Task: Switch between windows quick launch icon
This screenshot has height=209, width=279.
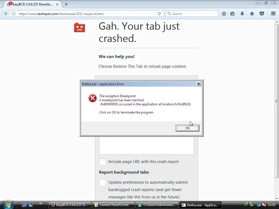Action: (x=31, y=205)
